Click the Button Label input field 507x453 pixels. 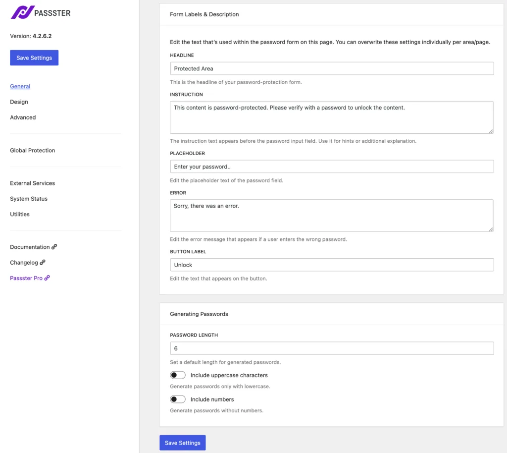pyautogui.click(x=332, y=265)
